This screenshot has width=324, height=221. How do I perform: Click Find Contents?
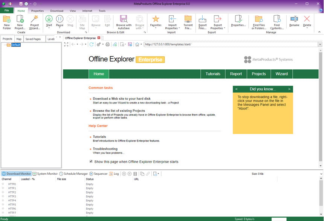point(277,22)
